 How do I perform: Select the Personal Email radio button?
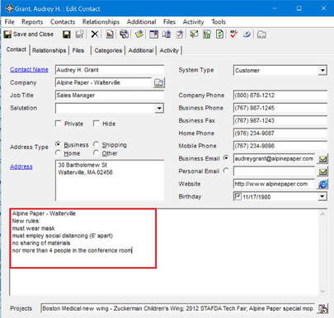(x=226, y=171)
